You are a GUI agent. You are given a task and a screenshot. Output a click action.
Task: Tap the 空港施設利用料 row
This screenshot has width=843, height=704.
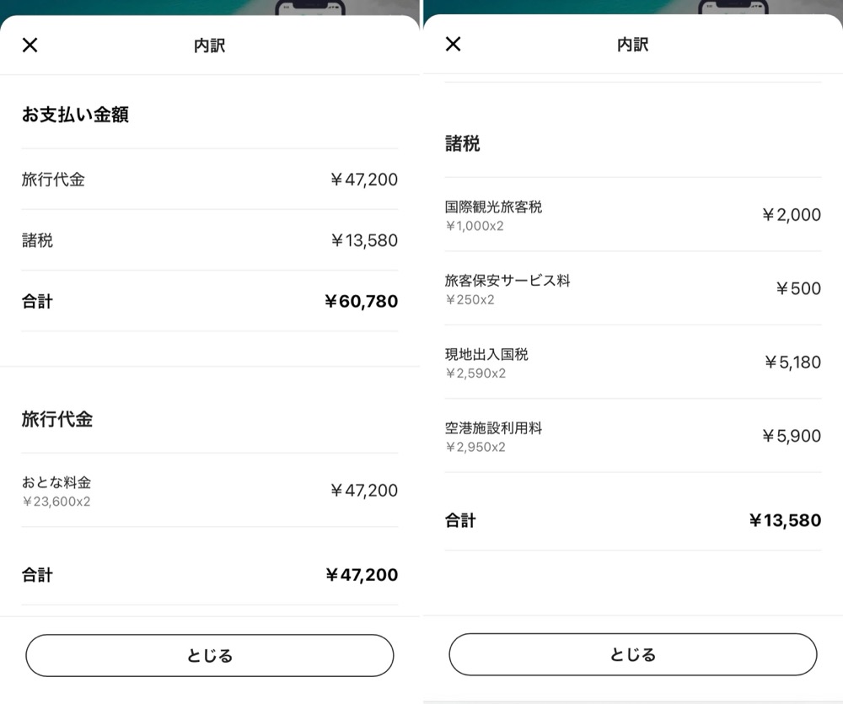(x=633, y=436)
